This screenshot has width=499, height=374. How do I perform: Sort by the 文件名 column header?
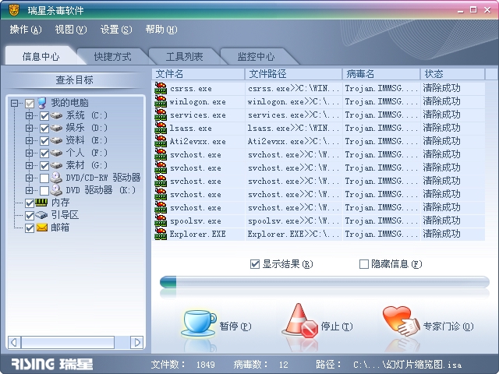tap(198, 74)
